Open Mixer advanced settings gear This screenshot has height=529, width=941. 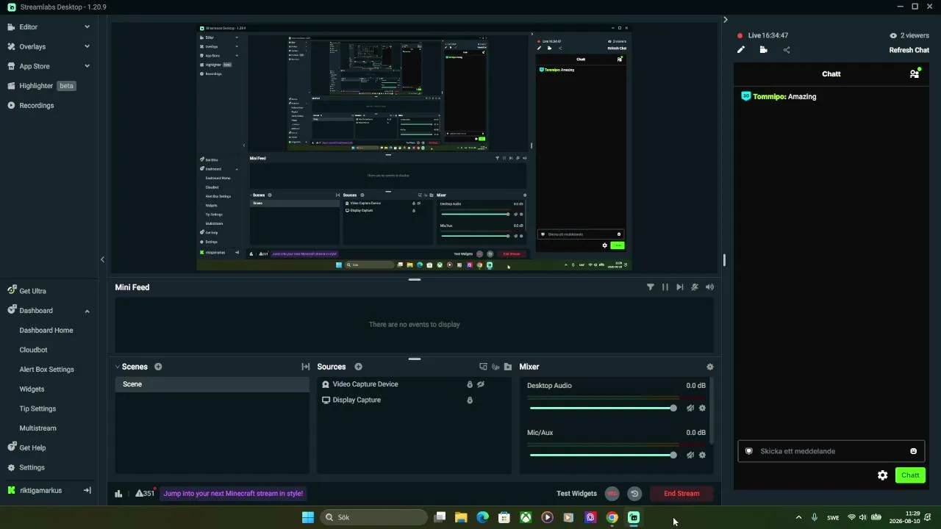coord(709,367)
